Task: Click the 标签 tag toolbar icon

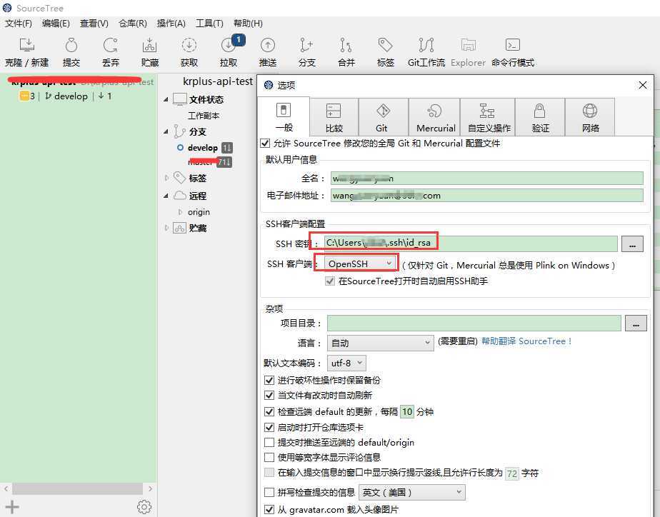Action: coord(385,45)
